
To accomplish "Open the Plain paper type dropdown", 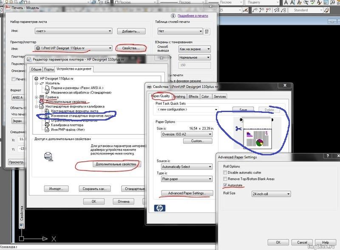I will pos(187,179).
